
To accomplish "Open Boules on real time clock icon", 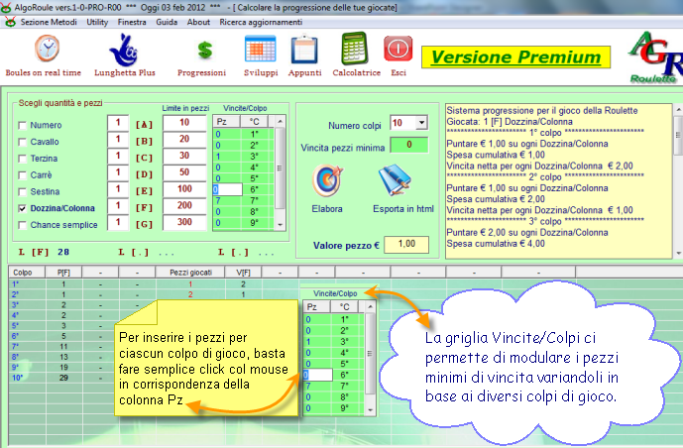I will tap(47, 49).
